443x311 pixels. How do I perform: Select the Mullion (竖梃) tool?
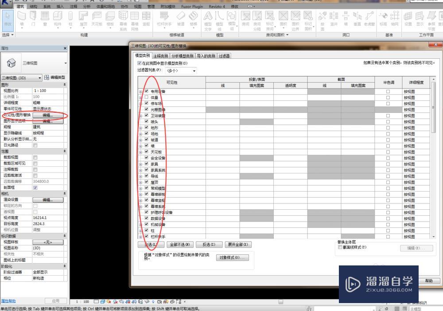click(x=146, y=18)
